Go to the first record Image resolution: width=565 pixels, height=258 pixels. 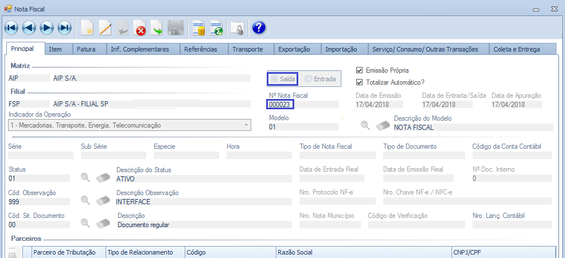11,27
